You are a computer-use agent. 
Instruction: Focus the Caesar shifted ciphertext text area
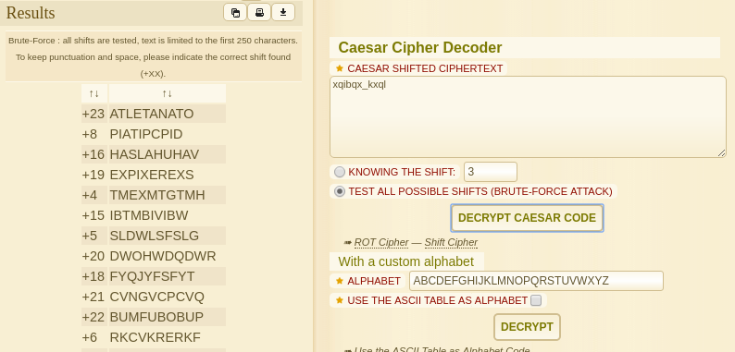[x=528, y=117]
